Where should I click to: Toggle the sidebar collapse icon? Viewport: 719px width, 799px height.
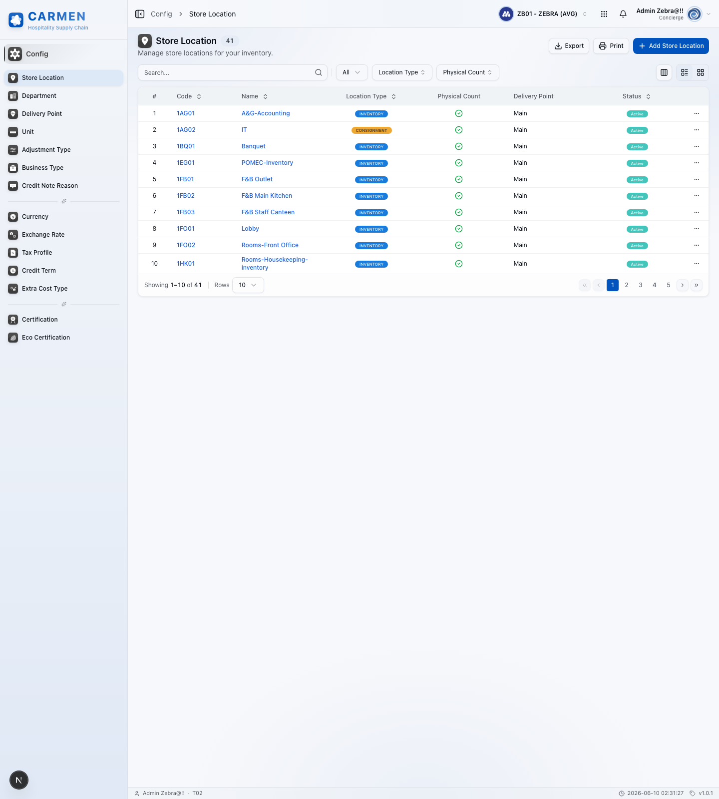point(140,14)
